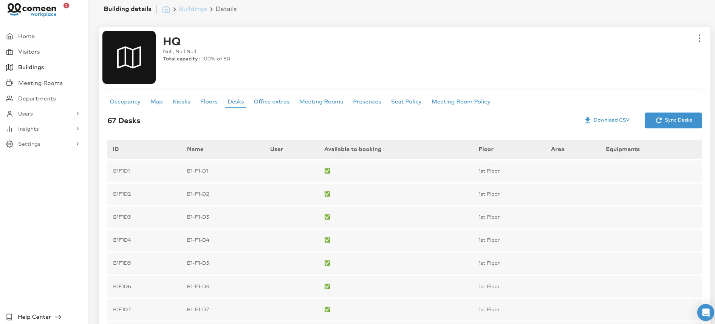Switch to the building's Meeting Rooms tab
Screen dimensions: 715x324
coord(321,102)
